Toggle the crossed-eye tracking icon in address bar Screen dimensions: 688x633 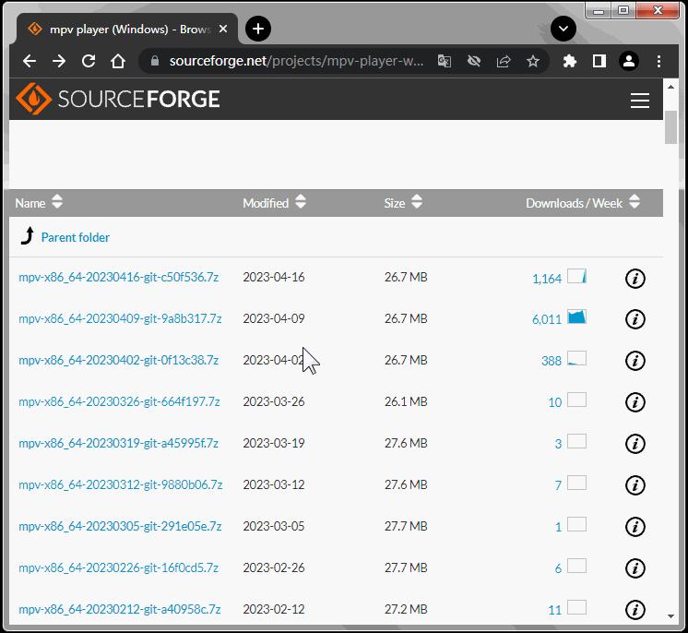pos(474,61)
